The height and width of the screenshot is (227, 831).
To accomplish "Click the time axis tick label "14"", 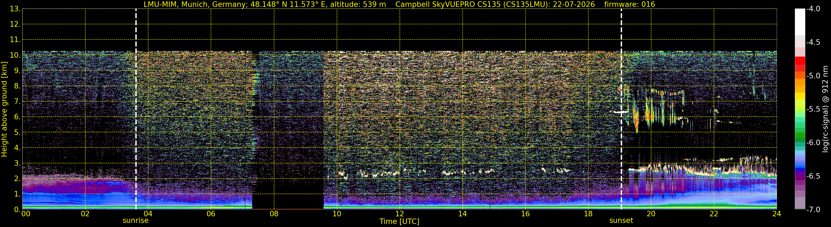I will 462,214.
